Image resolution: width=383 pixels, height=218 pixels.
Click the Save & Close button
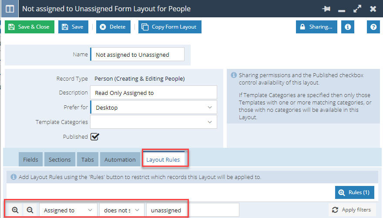[x=30, y=27]
